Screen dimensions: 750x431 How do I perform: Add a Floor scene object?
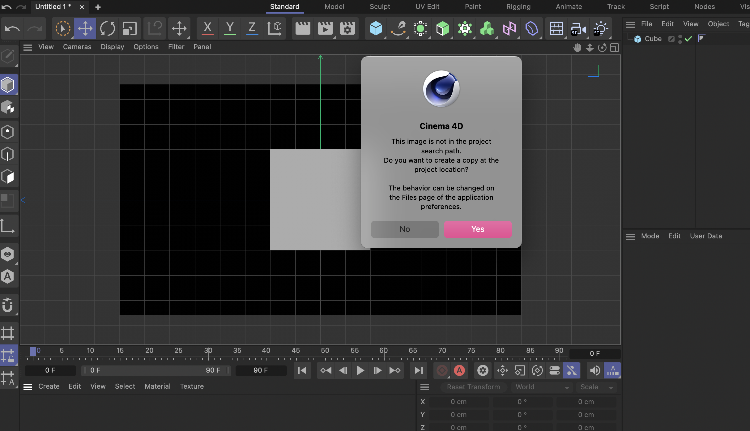[556, 28]
